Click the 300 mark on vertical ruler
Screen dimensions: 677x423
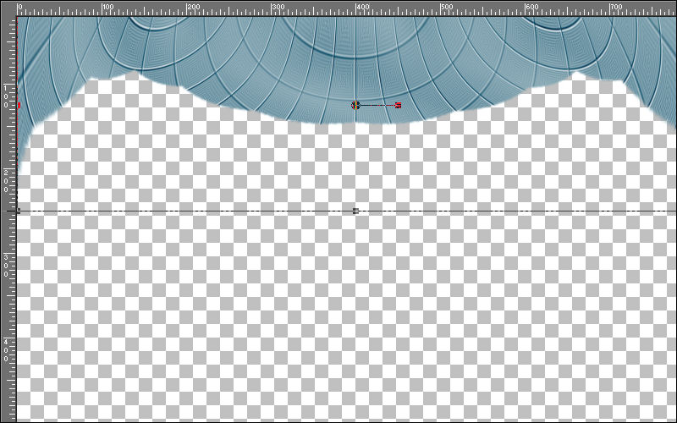point(6,266)
